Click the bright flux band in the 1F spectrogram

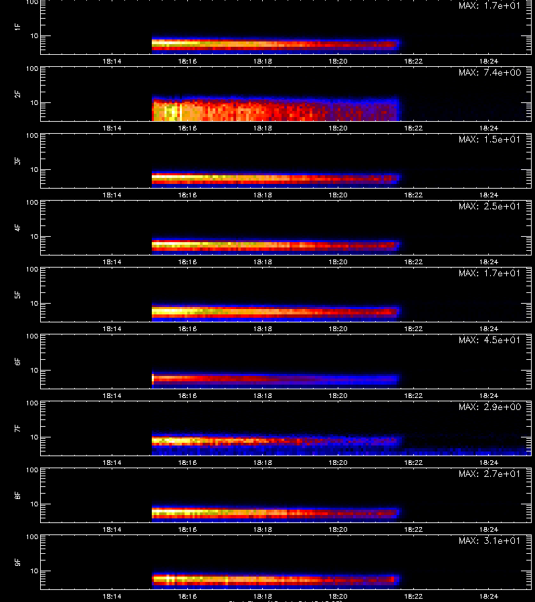coord(276,45)
